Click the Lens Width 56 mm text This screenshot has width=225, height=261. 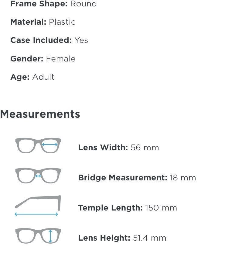(x=118, y=148)
